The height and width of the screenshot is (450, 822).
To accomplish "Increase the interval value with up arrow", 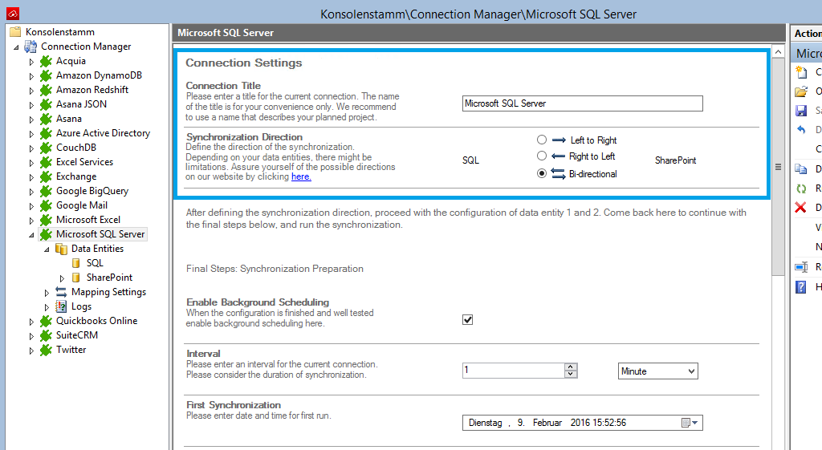I will [x=571, y=367].
